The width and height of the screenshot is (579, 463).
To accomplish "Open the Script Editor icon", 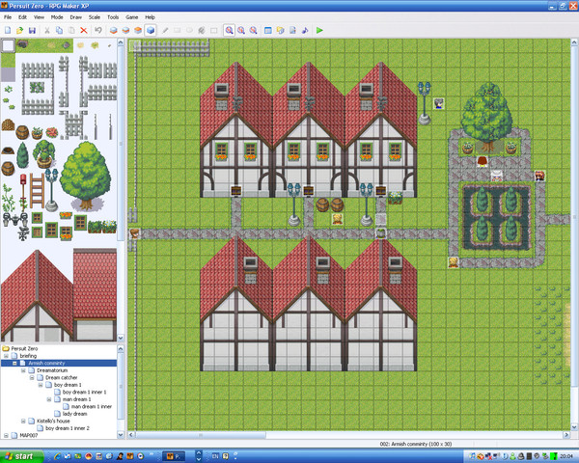I will 292,30.
